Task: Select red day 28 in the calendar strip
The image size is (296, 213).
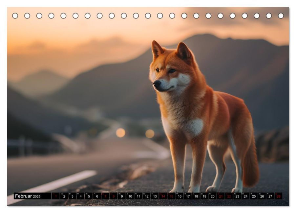Action: pyautogui.click(x=279, y=196)
